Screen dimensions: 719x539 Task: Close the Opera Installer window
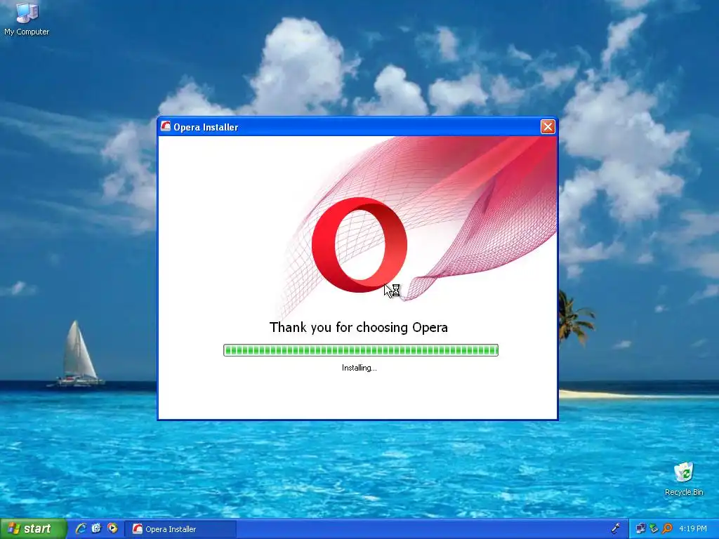pos(548,126)
